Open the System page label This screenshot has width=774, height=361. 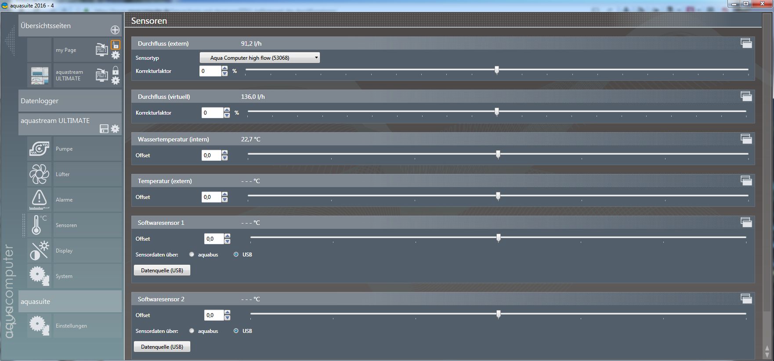64,276
